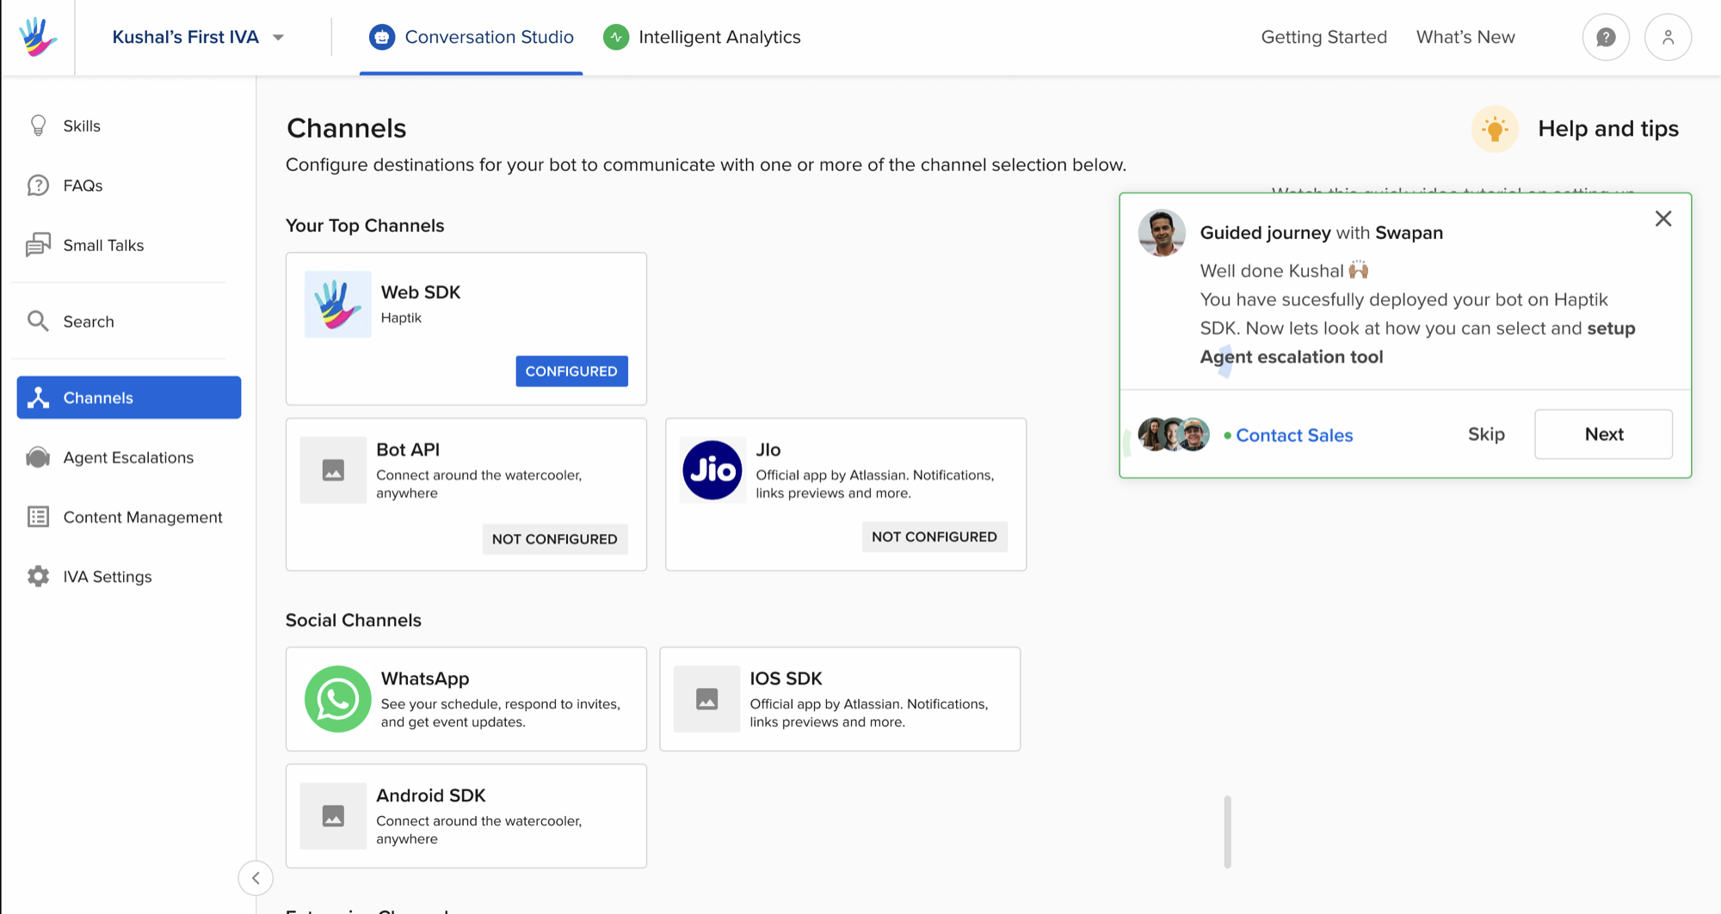
Task: Click the CONFIGURED badge on Web SDK
Action: pyautogui.click(x=571, y=371)
